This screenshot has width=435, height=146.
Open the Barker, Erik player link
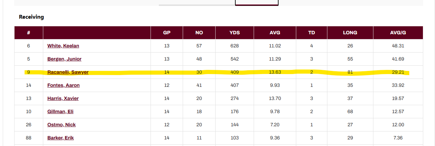pos(61,138)
